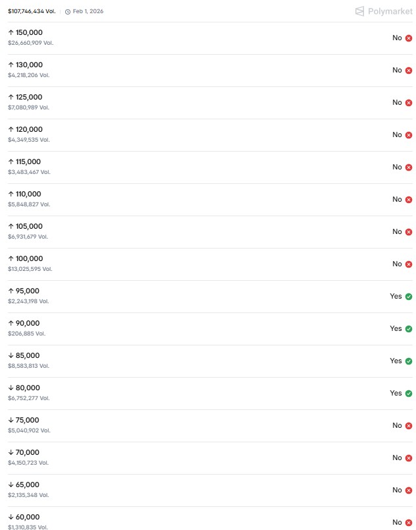Click the $107,746,434 total volume label
The height and width of the screenshot is (530, 416).
(x=32, y=11)
